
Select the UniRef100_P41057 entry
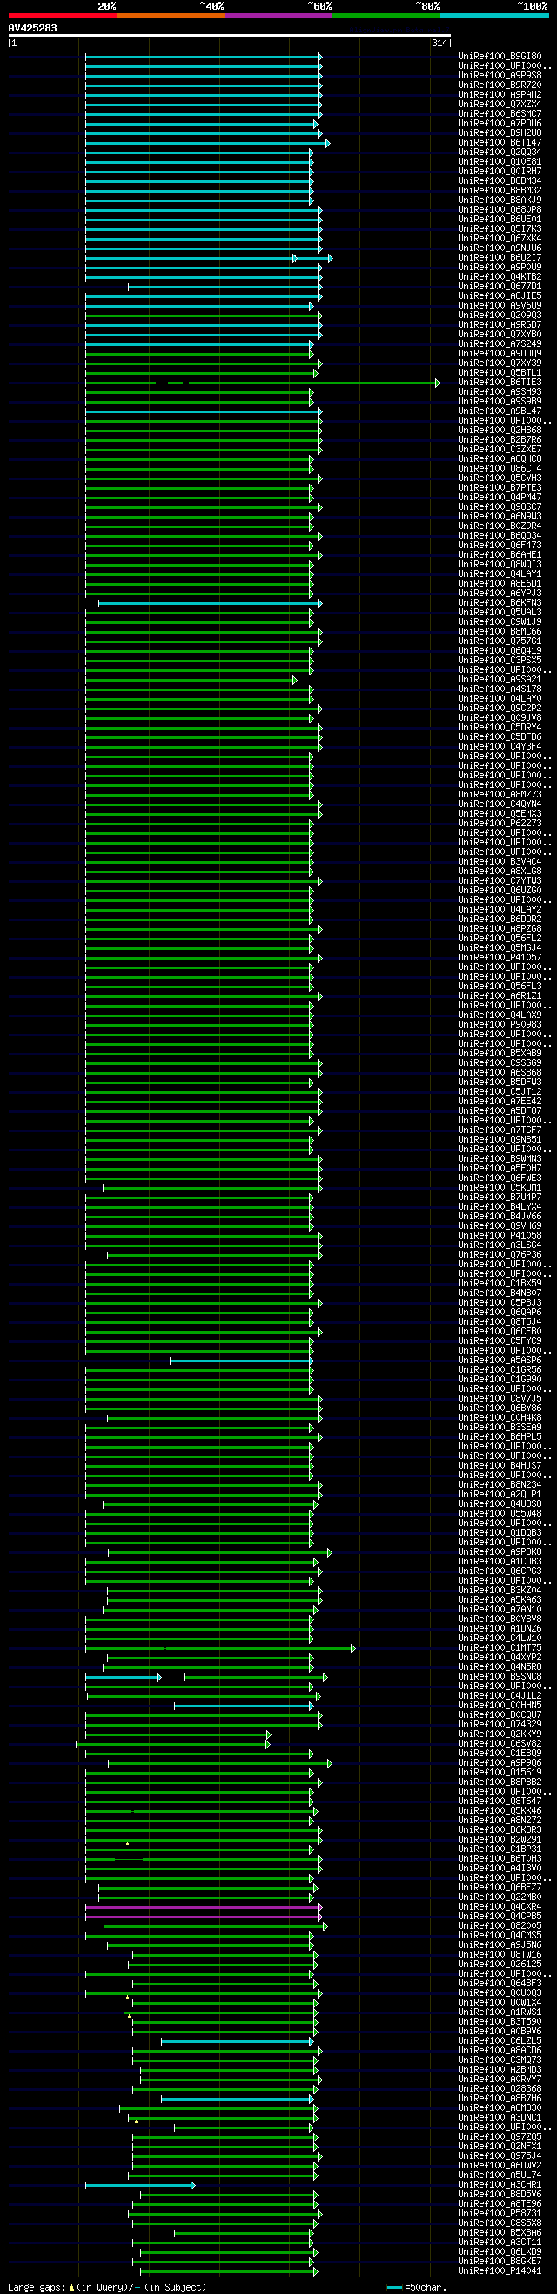pyautogui.click(x=500, y=958)
